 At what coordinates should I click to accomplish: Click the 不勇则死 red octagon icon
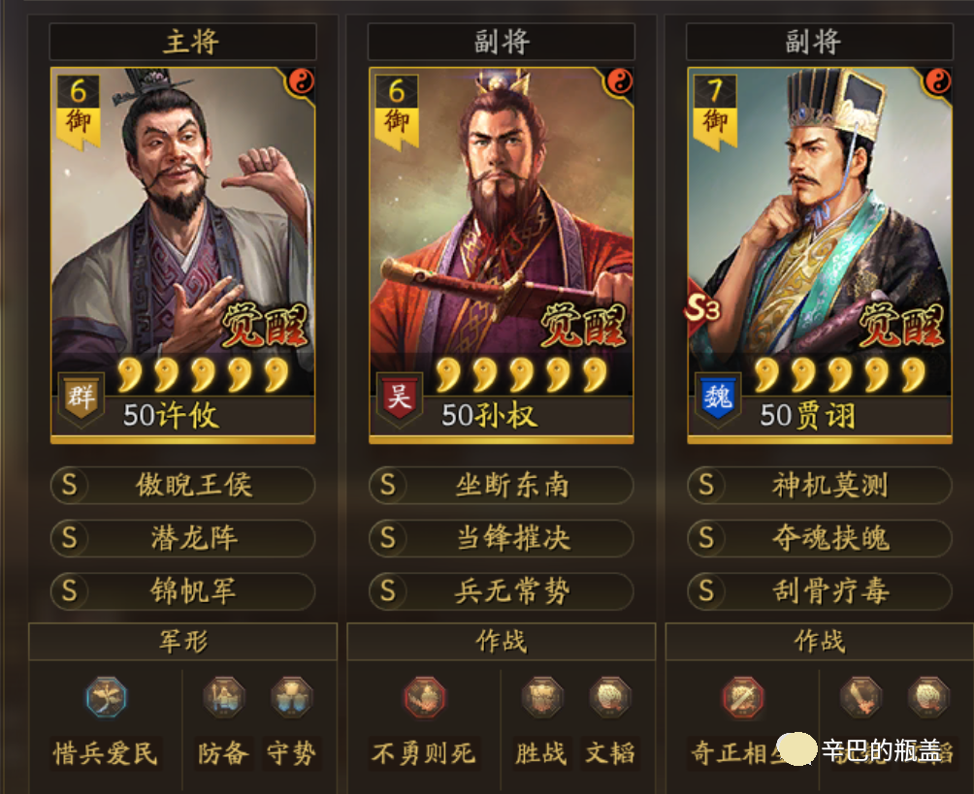pos(424,698)
